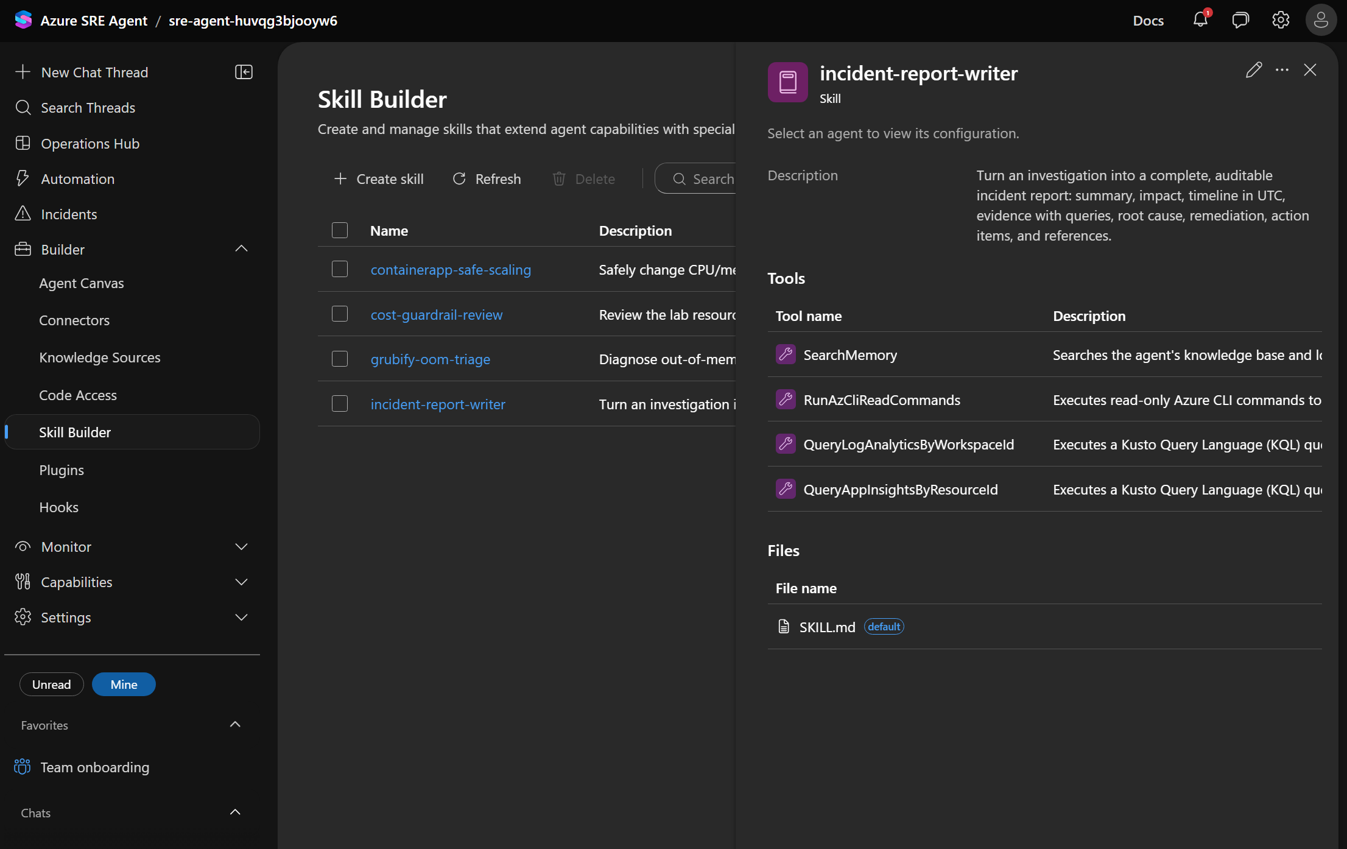Refresh the skills list
Image resolution: width=1347 pixels, height=849 pixels.
click(x=487, y=178)
